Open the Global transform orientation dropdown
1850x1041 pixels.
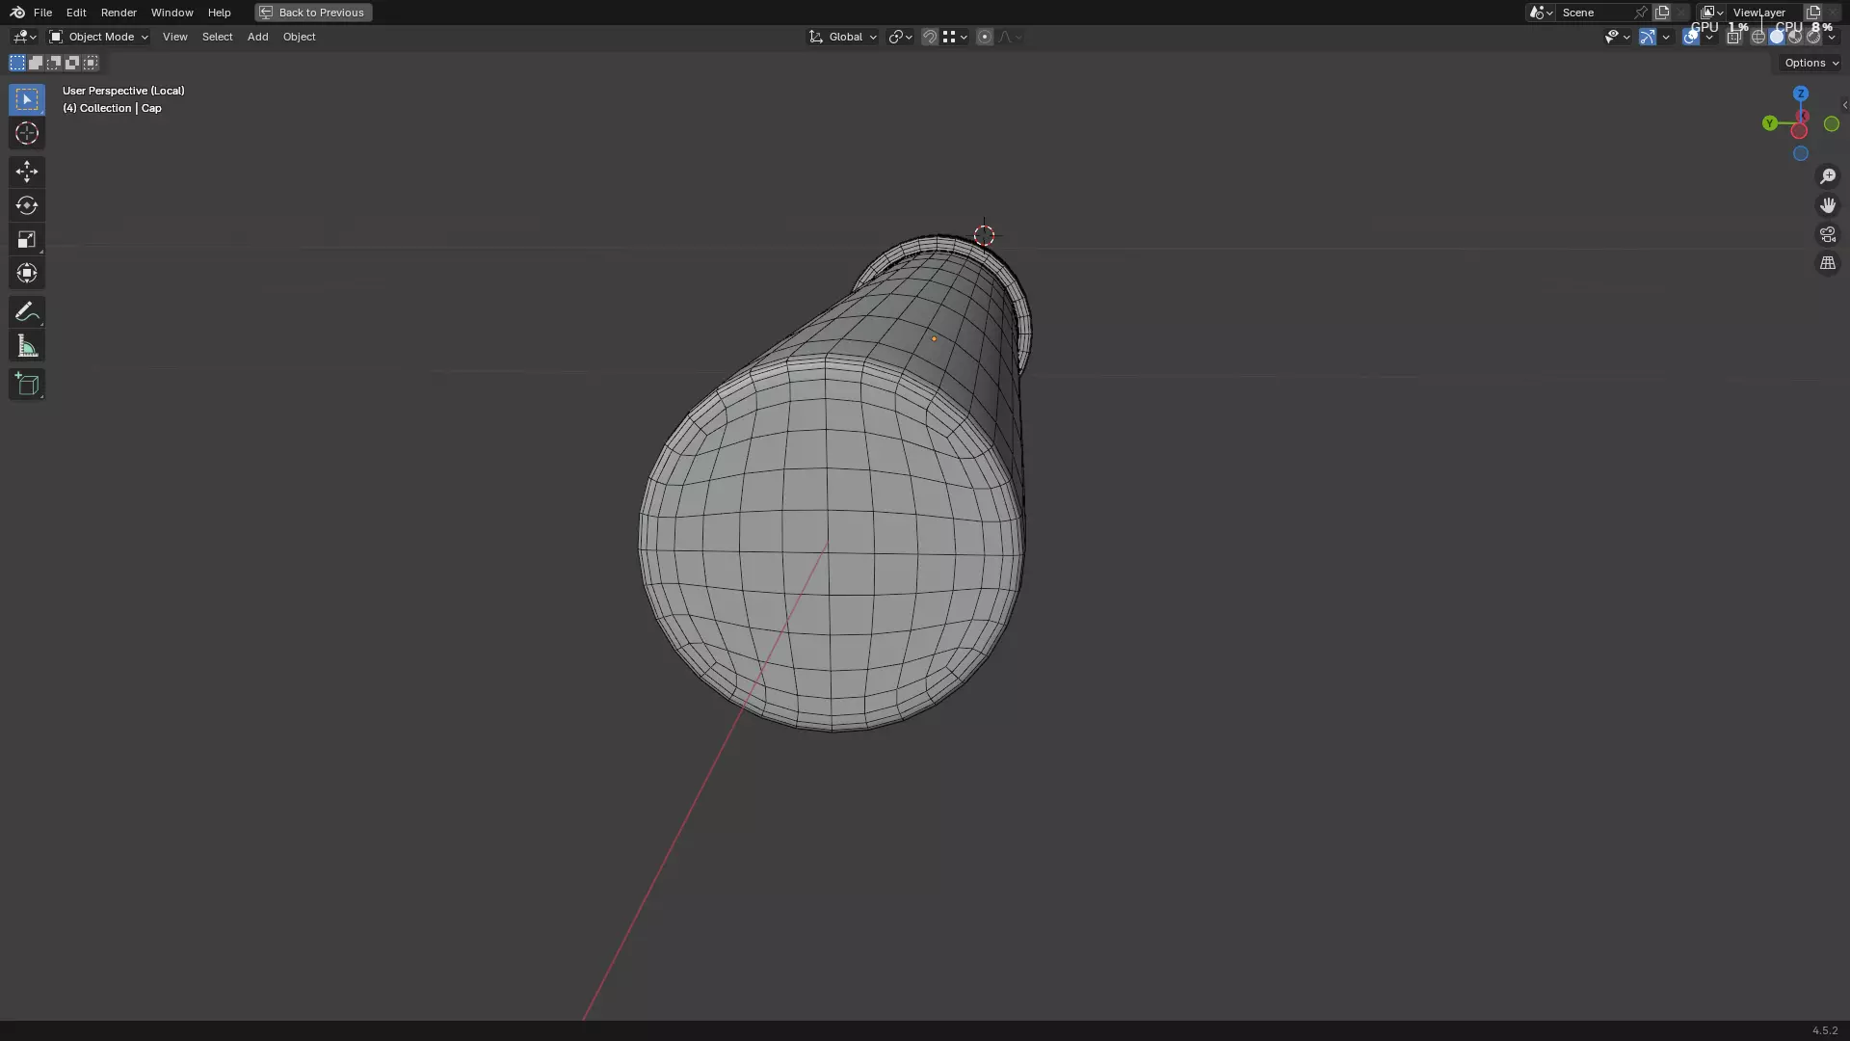(x=843, y=37)
